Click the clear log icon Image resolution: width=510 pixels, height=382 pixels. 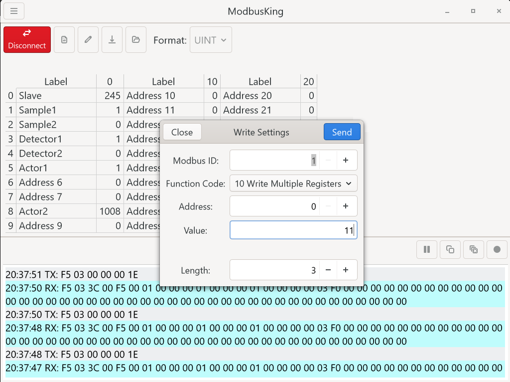(x=474, y=249)
